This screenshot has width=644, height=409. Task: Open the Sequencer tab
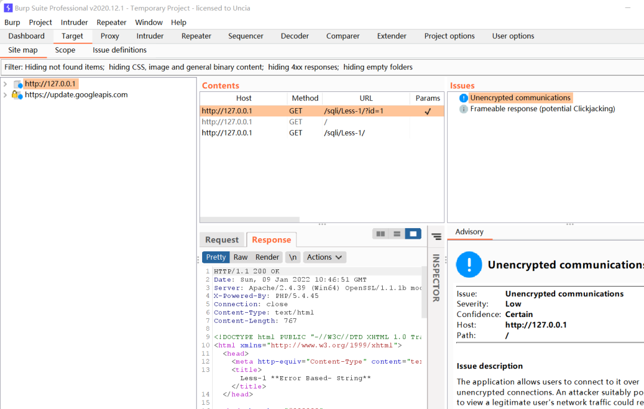[x=246, y=36]
